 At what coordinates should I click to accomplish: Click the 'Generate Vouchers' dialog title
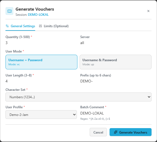[x=35, y=9]
